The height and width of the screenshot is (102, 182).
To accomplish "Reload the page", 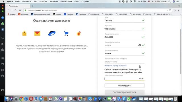I will [x=16, y=10].
